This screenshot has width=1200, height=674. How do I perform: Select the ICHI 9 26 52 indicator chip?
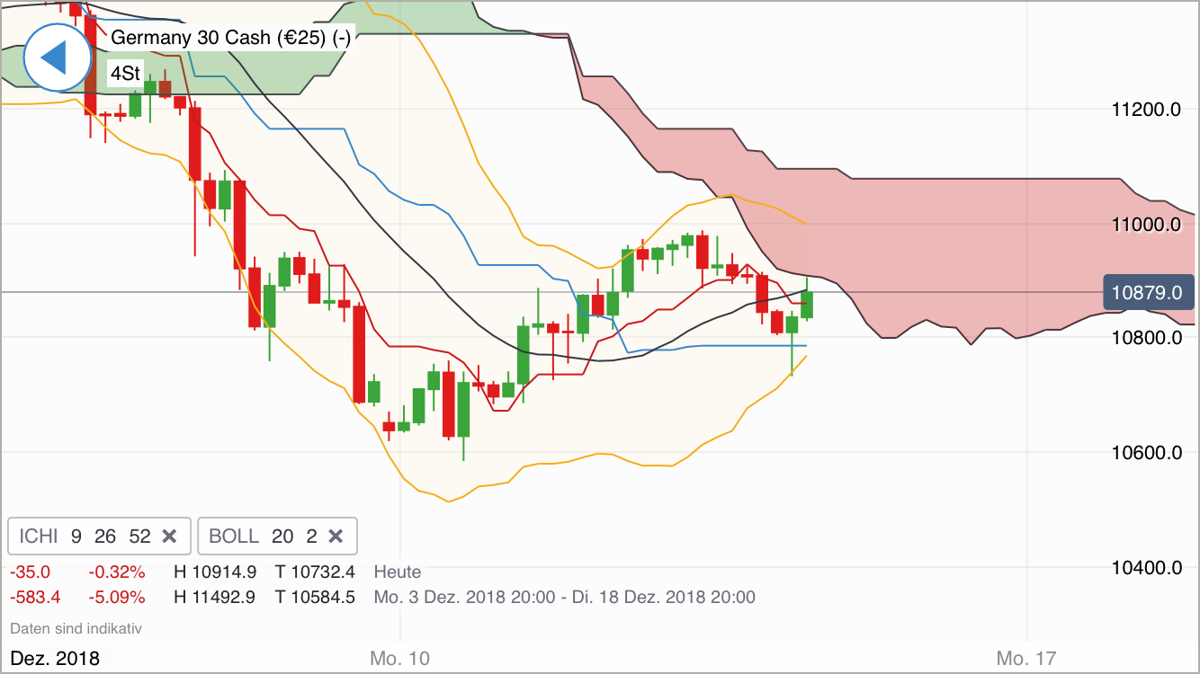[x=85, y=536]
